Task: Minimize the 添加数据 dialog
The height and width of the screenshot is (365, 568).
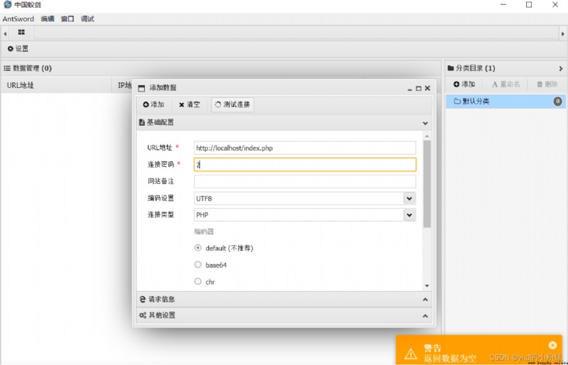Action: pos(410,89)
